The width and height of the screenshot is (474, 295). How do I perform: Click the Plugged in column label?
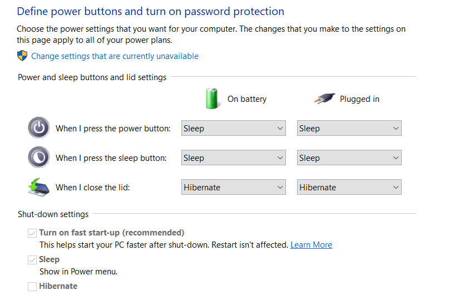click(x=359, y=99)
